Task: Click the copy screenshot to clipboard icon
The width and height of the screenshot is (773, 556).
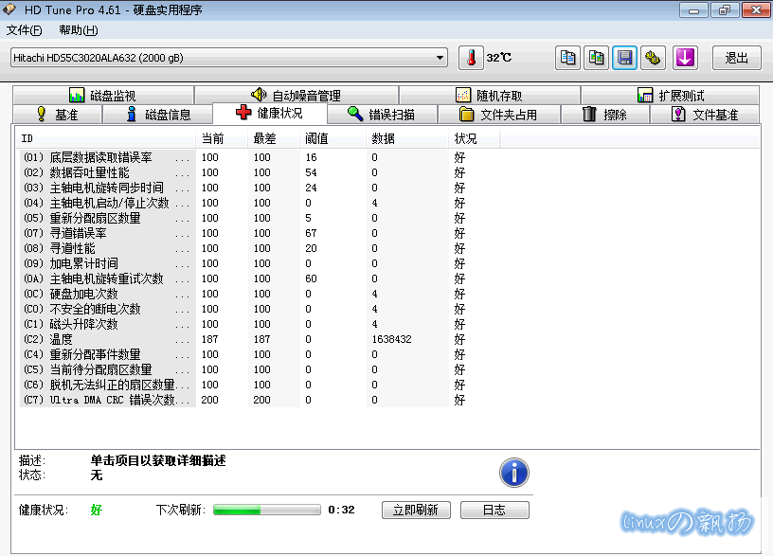Action: (x=596, y=58)
